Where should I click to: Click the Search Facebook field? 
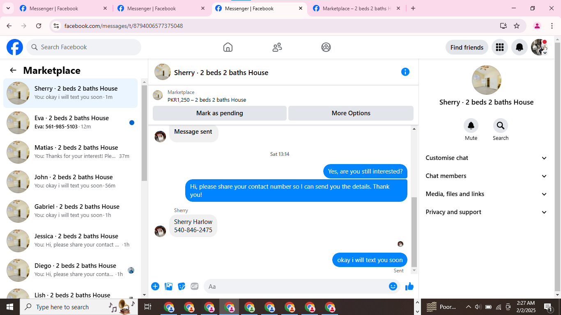tap(84, 47)
